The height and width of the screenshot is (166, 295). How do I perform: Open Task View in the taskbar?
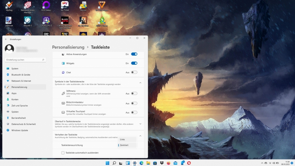[121, 163]
